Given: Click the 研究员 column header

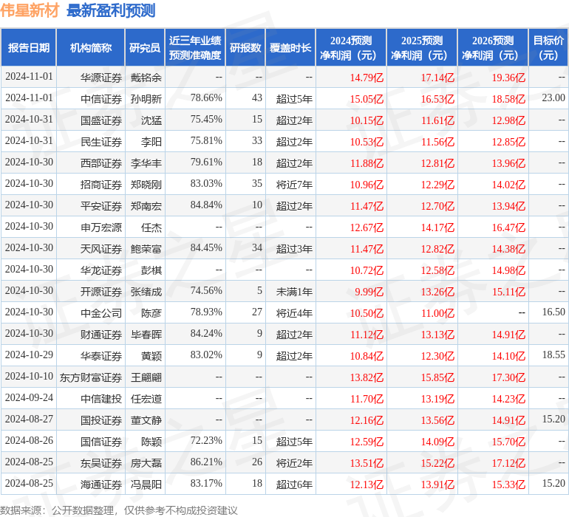Looking at the screenshot, I should tap(145, 47).
